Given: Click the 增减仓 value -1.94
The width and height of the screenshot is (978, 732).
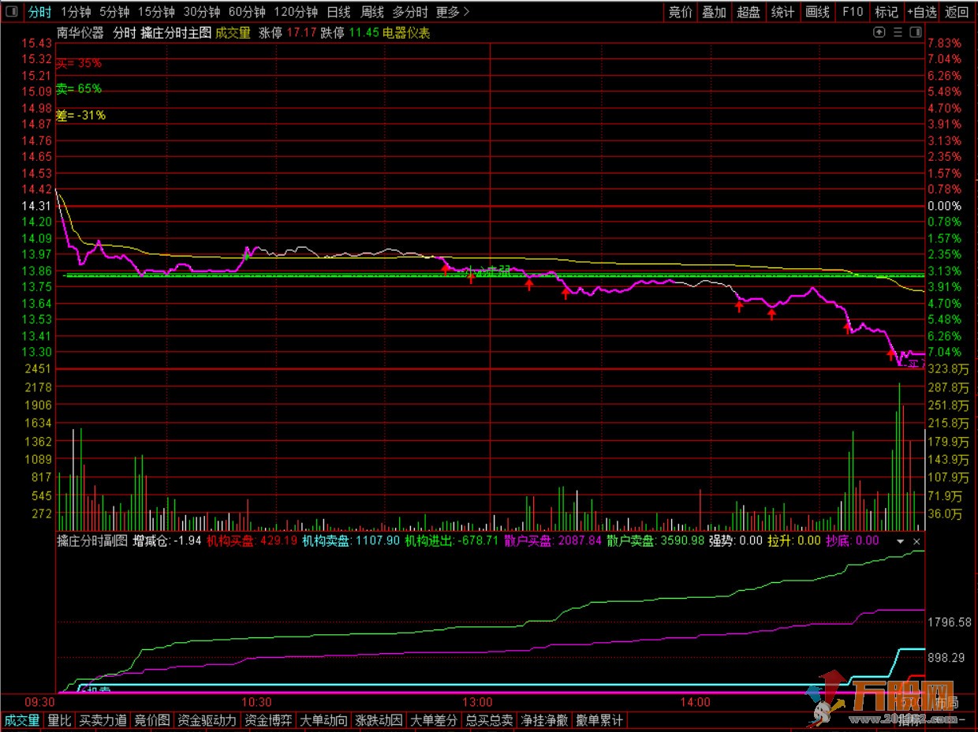Looking at the screenshot, I should pyautogui.click(x=188, y=541).
